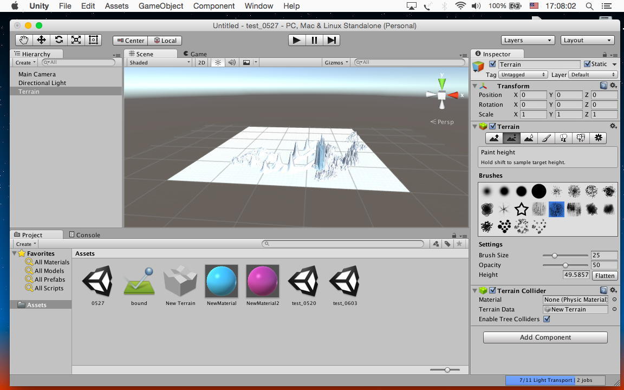Open the Shaded draw mode dropdown

click(159, 62)
